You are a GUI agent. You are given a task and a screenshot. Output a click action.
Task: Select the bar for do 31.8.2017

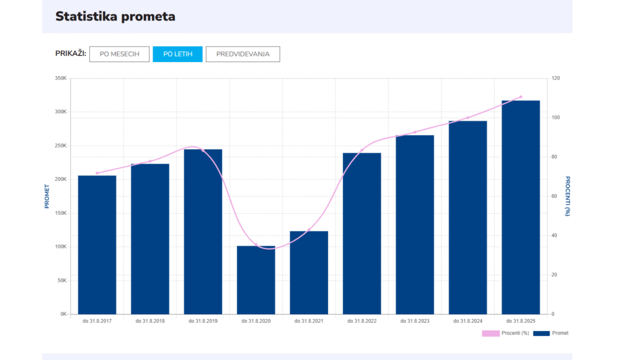[97, 248]
